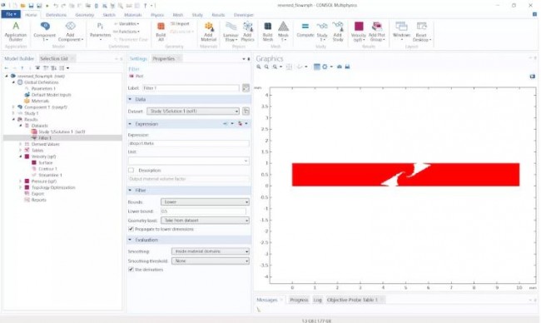The height and width of the screenshot is (323, 541).
Task: Switch to the Geometry ribbon tab
Action: click(85, 15)
